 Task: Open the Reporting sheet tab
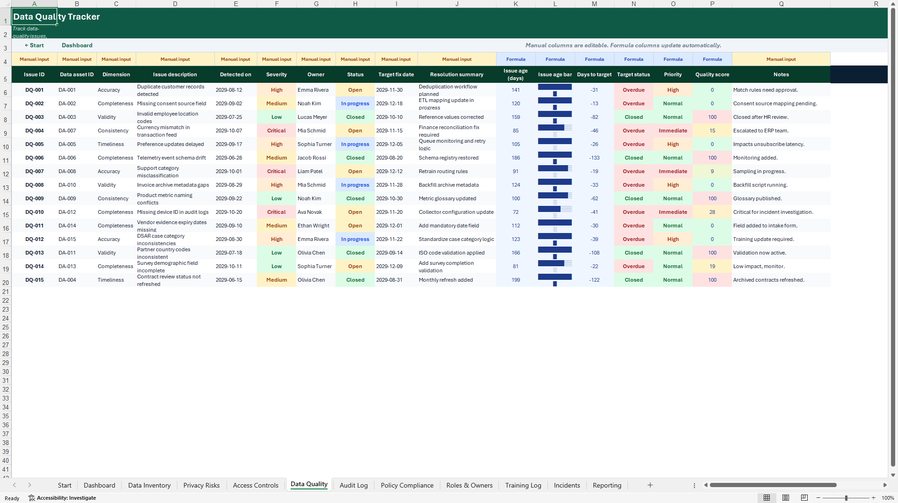point(607,485)
